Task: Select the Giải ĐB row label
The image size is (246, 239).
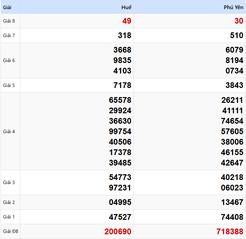Action: coord(11,232)
